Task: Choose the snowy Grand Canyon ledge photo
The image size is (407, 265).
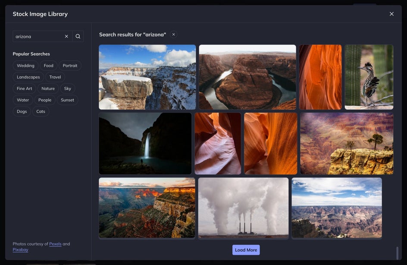Action: (147, 77)
